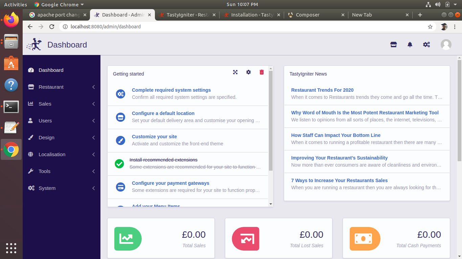This screenshot has width=462, height=259.
Task: Open Configure a default location link
Action: tap(163, 113)
